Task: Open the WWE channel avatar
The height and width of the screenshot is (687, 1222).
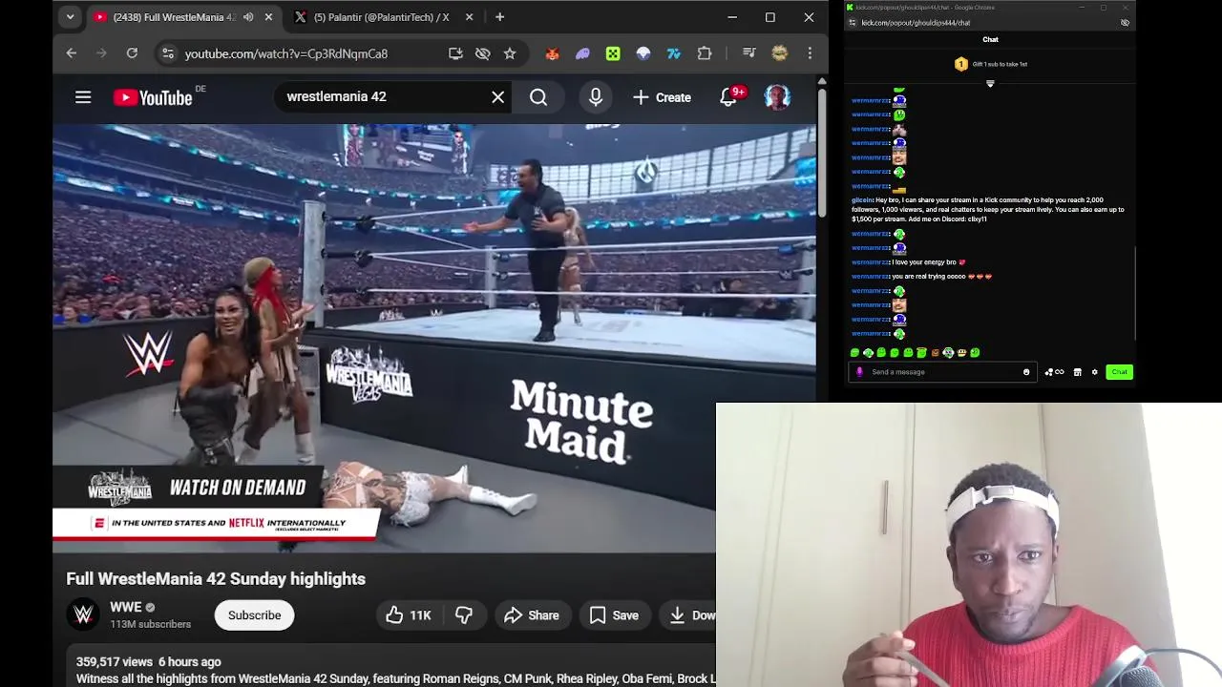Action: [x=83, y=614]
